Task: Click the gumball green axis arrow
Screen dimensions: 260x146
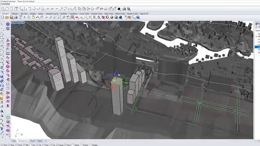Action: click(126, 83)
